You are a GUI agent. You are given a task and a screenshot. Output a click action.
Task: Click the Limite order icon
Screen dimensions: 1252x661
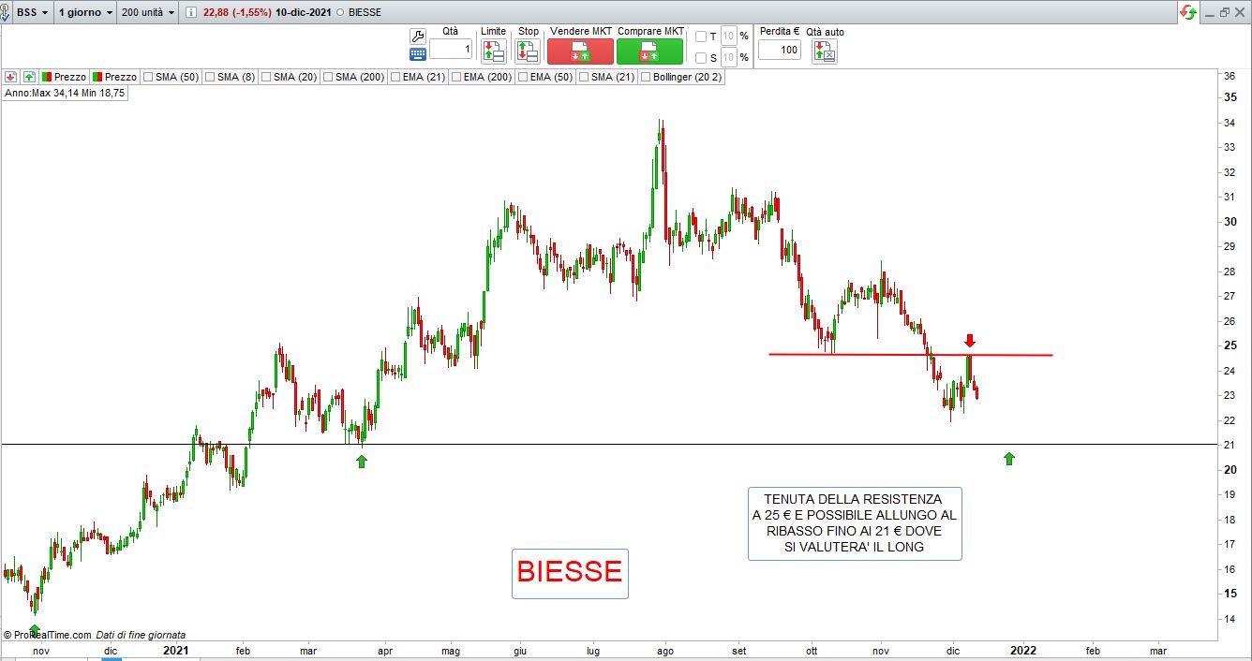pos(493,51)
